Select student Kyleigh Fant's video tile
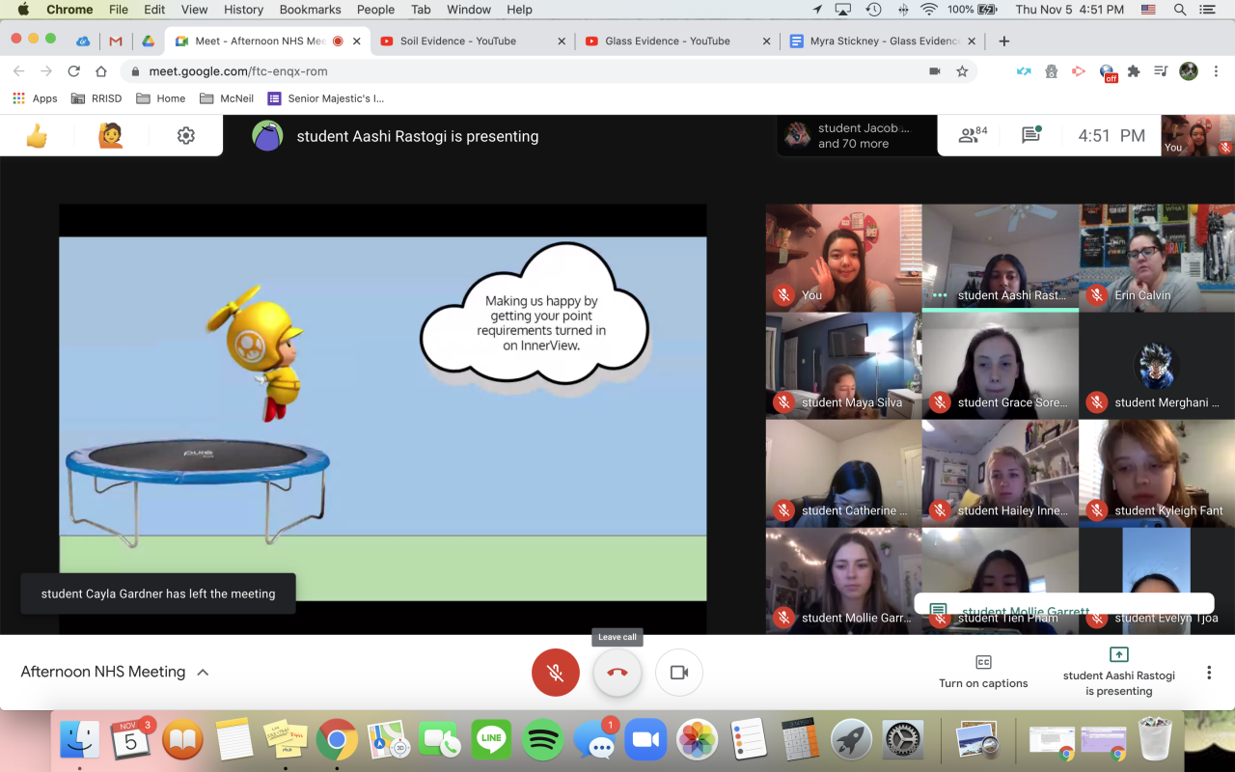 1157,473
